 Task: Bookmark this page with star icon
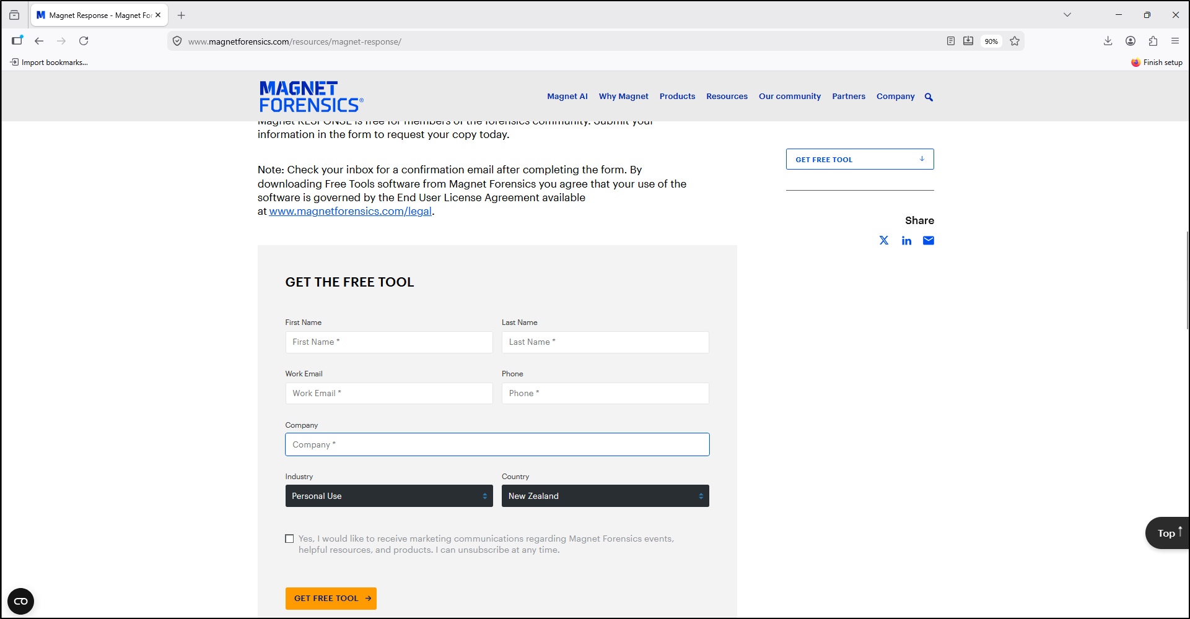(1015, 41)
